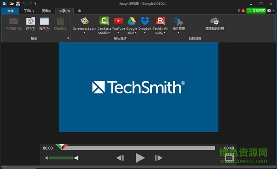The width and height of the screenshot is (277, 169).
Task: Adjust the green volume slider
Action: pos(61,158)
